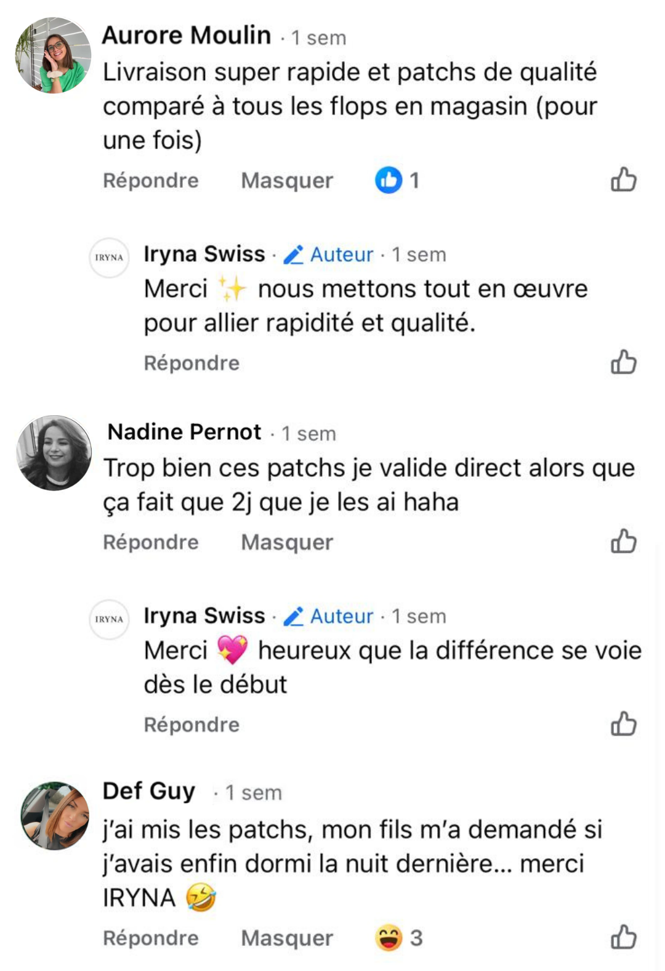Hide Aurore Moulin's comment with Masquer
This screenshot has height=971, width=665.
point(287,181)
